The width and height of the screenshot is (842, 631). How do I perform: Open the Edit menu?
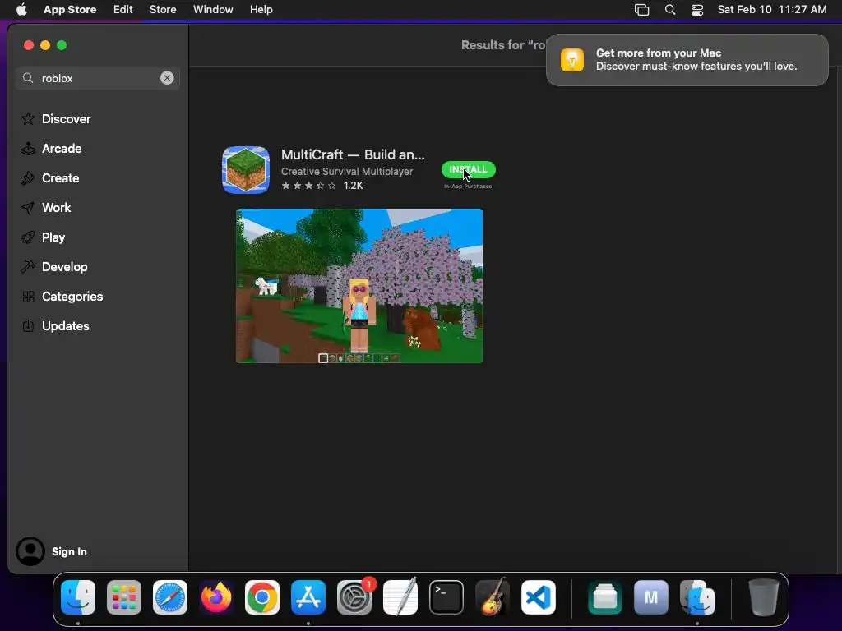pyautogui.click(x=123, y=10)
